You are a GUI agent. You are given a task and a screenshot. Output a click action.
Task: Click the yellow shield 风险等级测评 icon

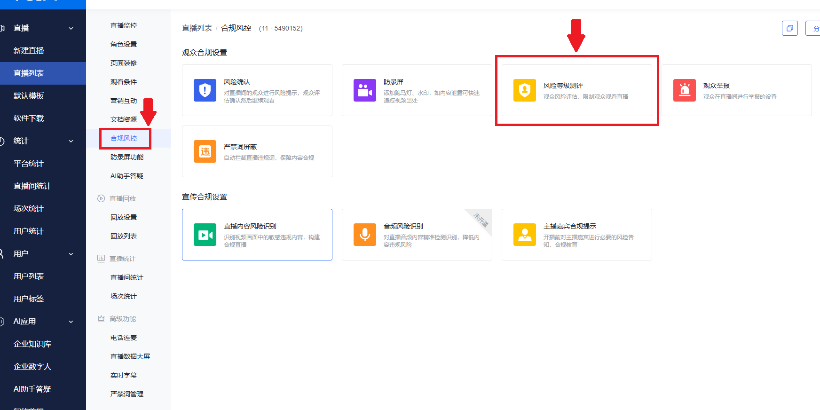[525, 90]
